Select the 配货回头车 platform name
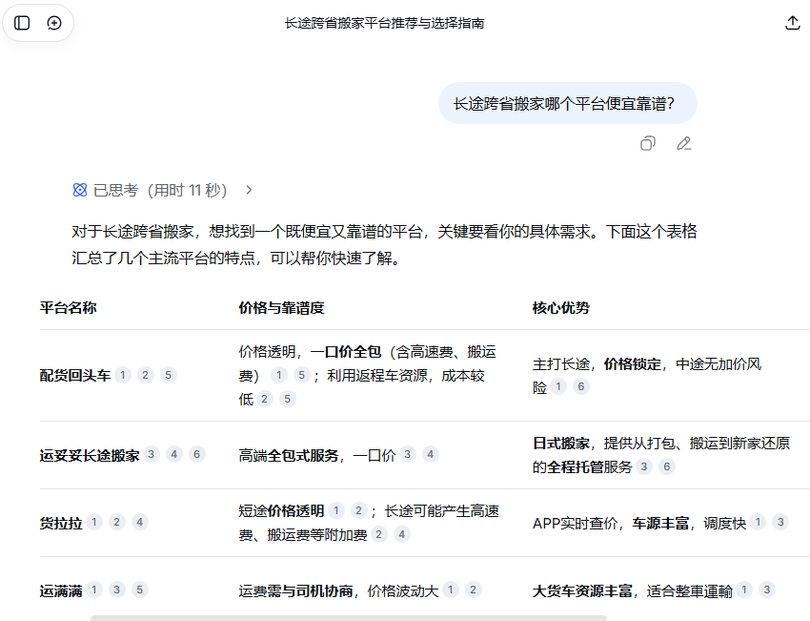Screen dimensions: 810x621 pos(75,376)
